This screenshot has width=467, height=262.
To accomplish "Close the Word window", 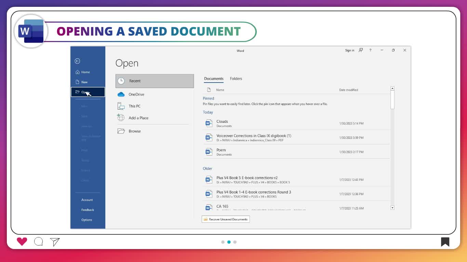I will (x=405, y=50).
